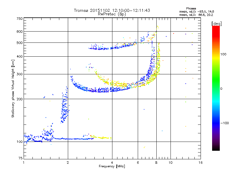Screen dimensions: 236x177
Task: Click the 'mean, sd,X: 88.8, 20.2' line
Action: (x=196, y=15)
